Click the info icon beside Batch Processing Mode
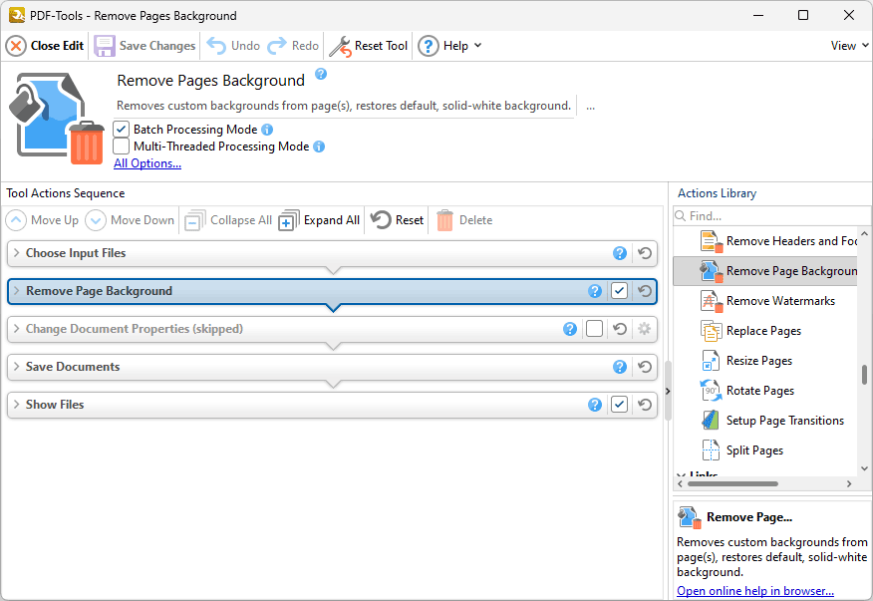Screen dimensions: 873x601 pos(267,130)
